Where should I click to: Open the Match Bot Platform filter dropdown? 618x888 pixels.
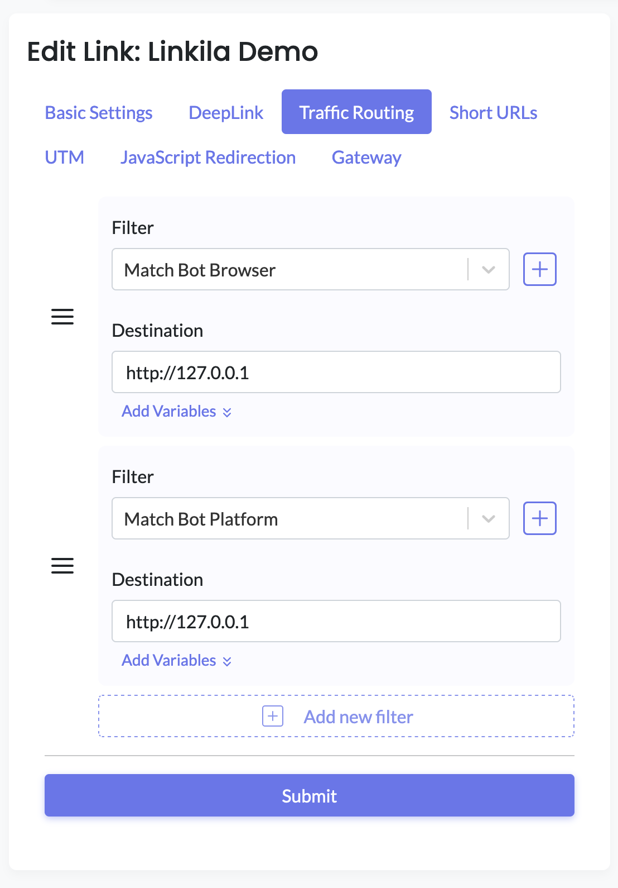point(311,518)
